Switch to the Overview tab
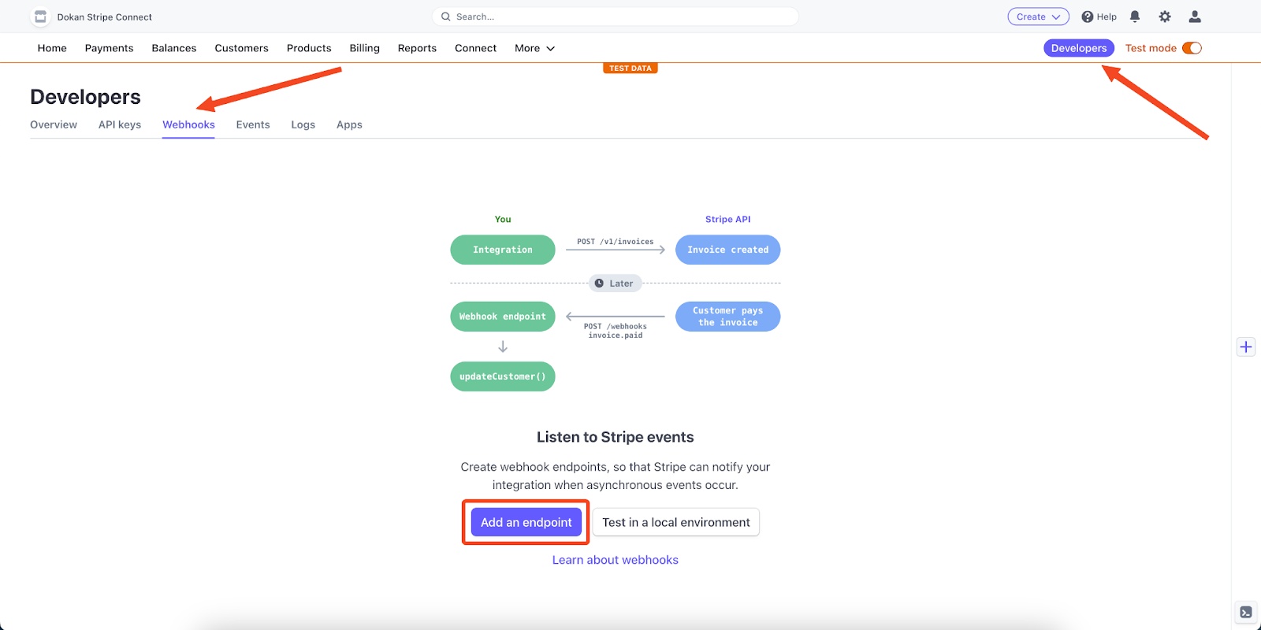This screenshot has height=630, width=1261. tap(54, 124)
